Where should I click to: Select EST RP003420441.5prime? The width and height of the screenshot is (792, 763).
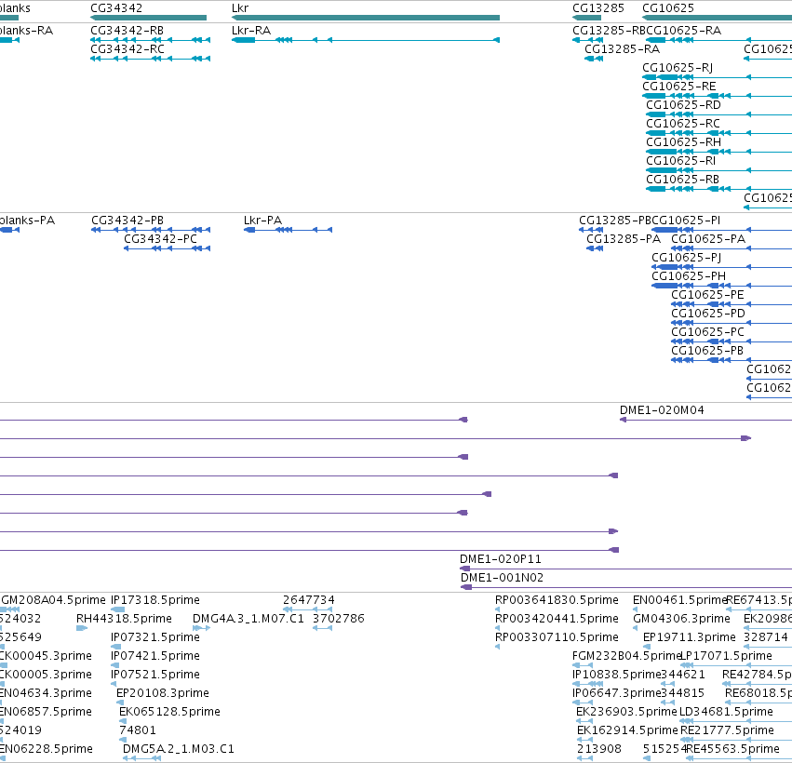557,619
